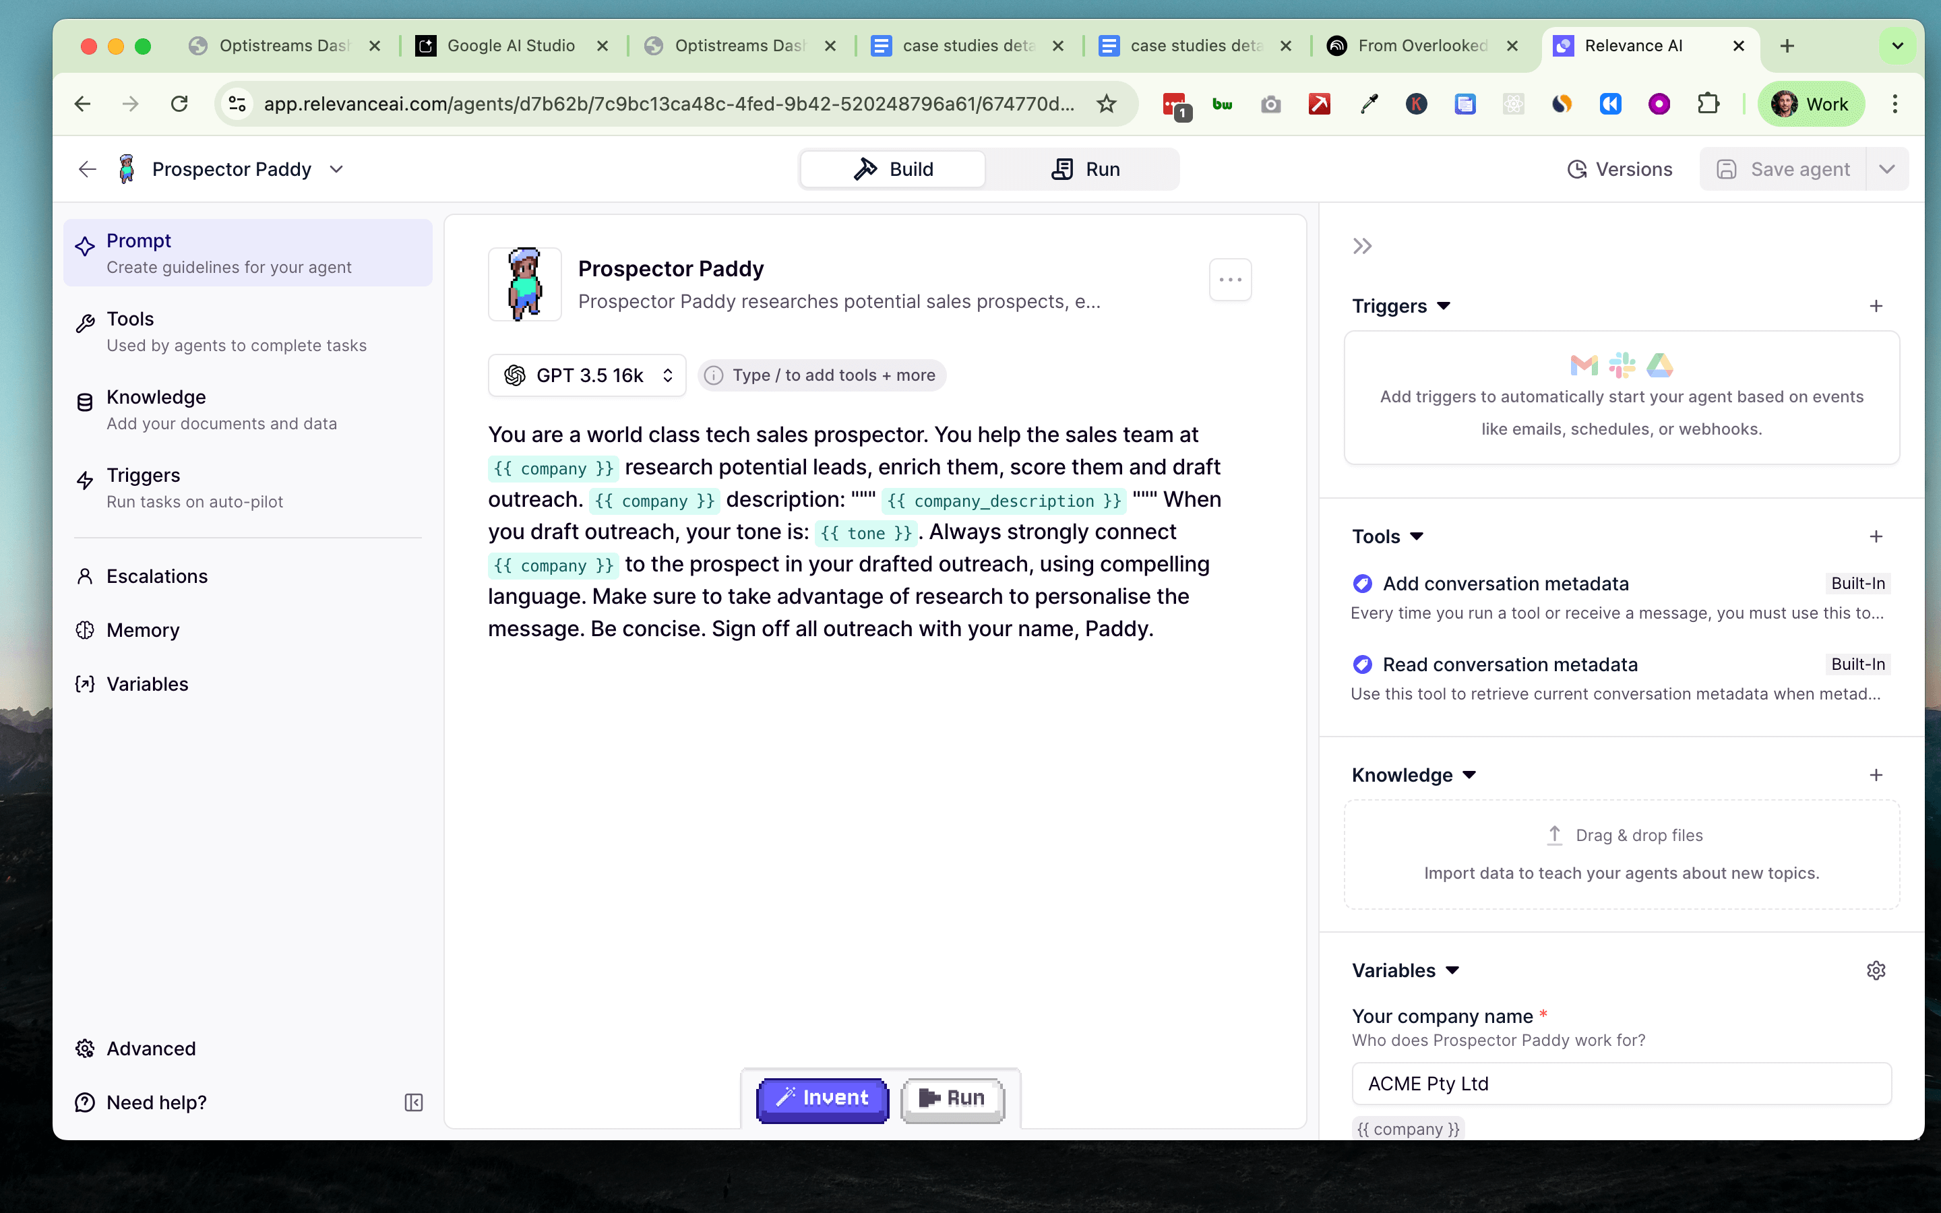Open the GPT 3.5 16k model selector
This screenshot has height=1213, width=1941.
click(x=586, y=375)
